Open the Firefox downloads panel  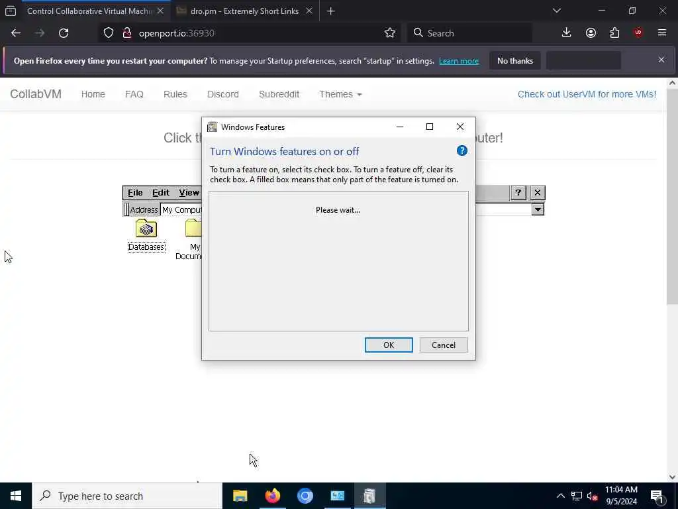[567, 33]
